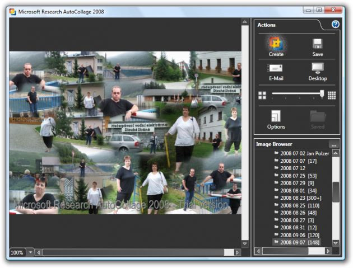Click the Image Browser scroll down arrow
Image resolution: width=353 pixels, height=268 pixels.
(335, 243)
